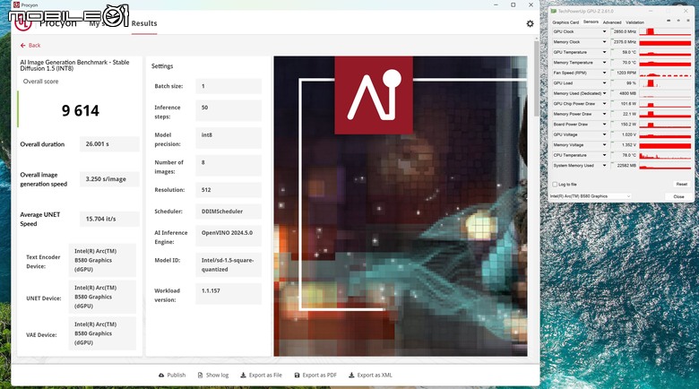This screenshot has width=699, height=389.
Task: Click the GPU Clock history graph
Action: 665,31
